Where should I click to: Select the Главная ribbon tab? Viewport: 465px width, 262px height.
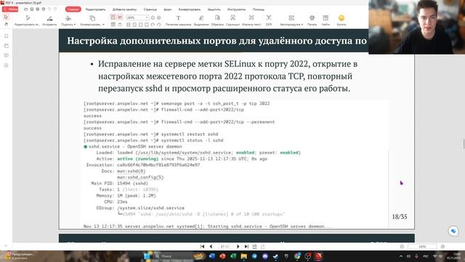pyautogui.click(x=73, y=9)
